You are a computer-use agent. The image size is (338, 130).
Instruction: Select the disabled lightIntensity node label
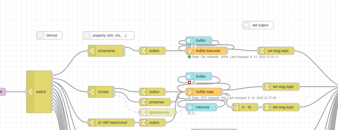[x=159, y=112]
